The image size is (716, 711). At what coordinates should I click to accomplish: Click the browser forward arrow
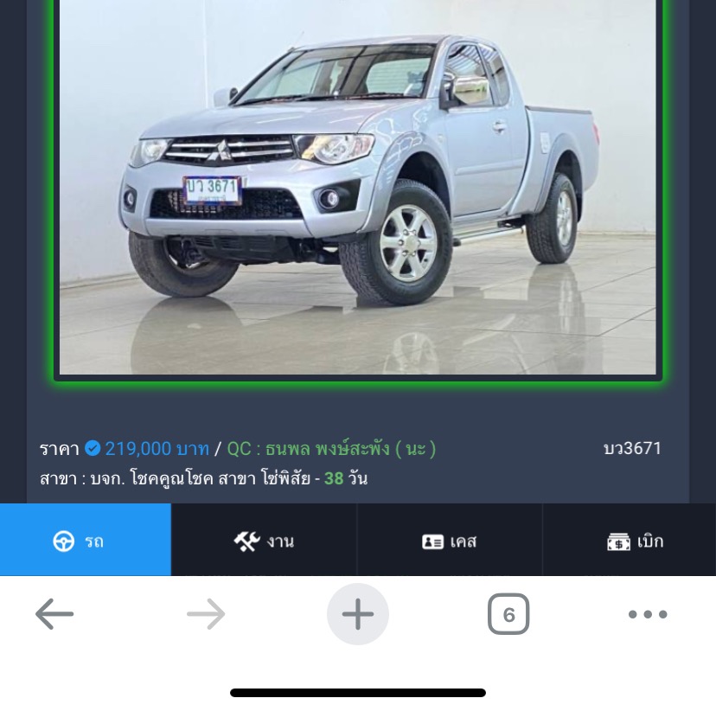coord(206,614)
